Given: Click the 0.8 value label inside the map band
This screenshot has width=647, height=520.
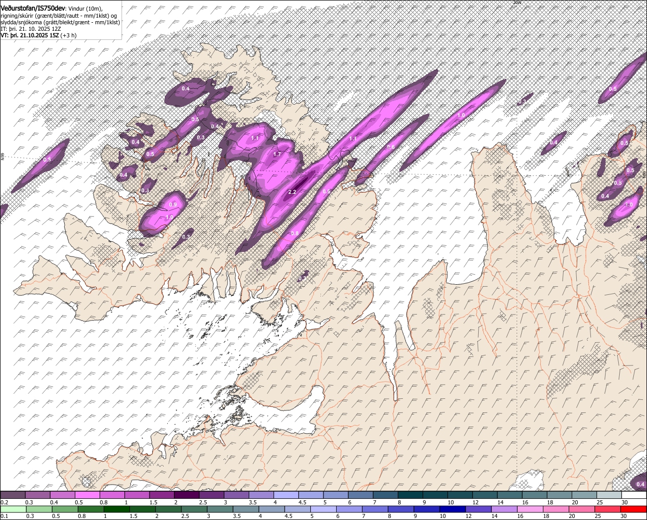Looking at the screenshot, I should pos(295,233).
